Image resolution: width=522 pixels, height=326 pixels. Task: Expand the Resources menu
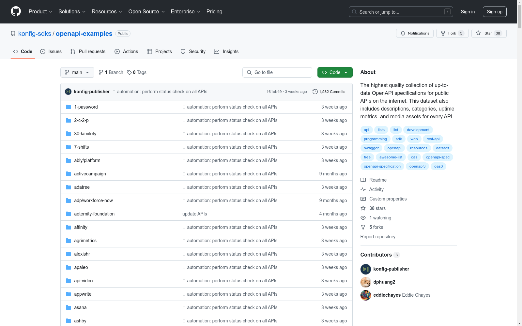point(107,12)
